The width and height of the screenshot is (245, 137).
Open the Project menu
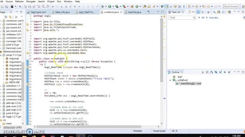pyautogui.click(x=51, y=2)
